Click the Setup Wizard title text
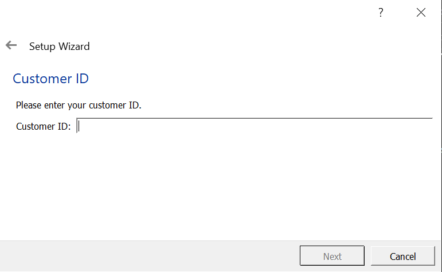The width and height of the screenshot is (442, 272). click(60, 46)
